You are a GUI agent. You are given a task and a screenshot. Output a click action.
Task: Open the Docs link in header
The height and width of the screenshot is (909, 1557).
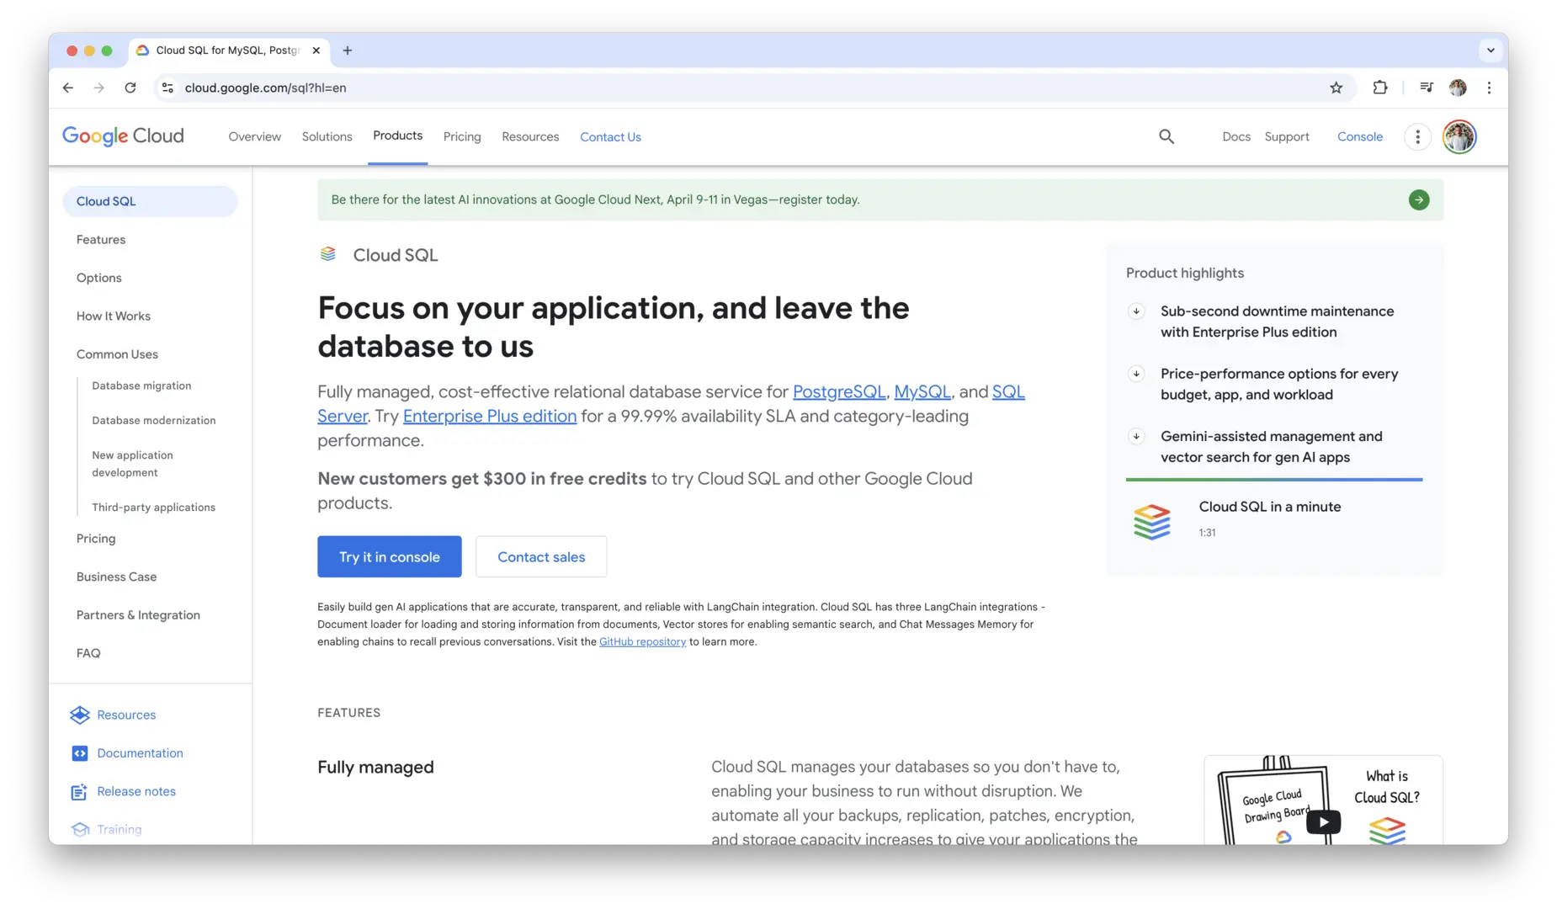coord(1236,137)
